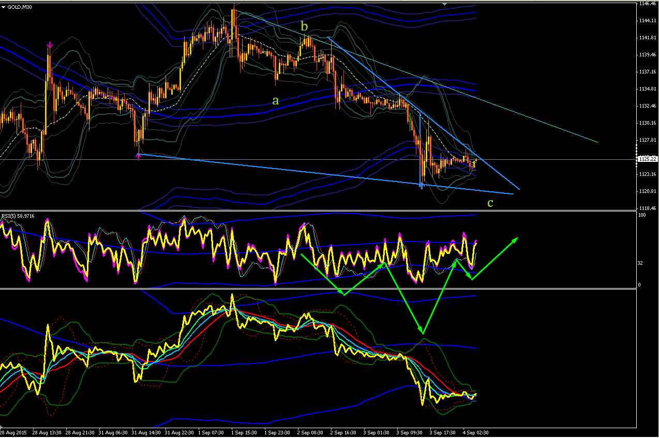Viewport: 659px width, 438px height.
Task: Click the GOLD,M30 symbol label
Action: (x=16, y=7)
